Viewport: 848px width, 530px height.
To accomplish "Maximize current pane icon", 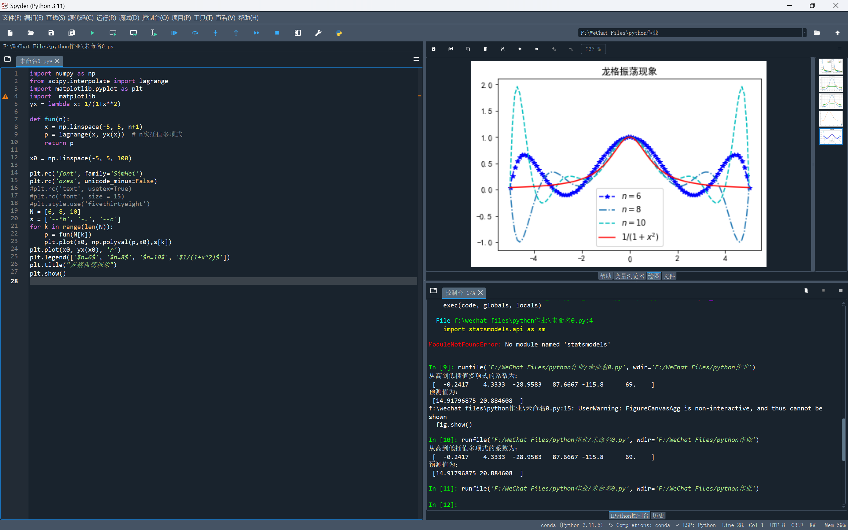I will [298, 32].
